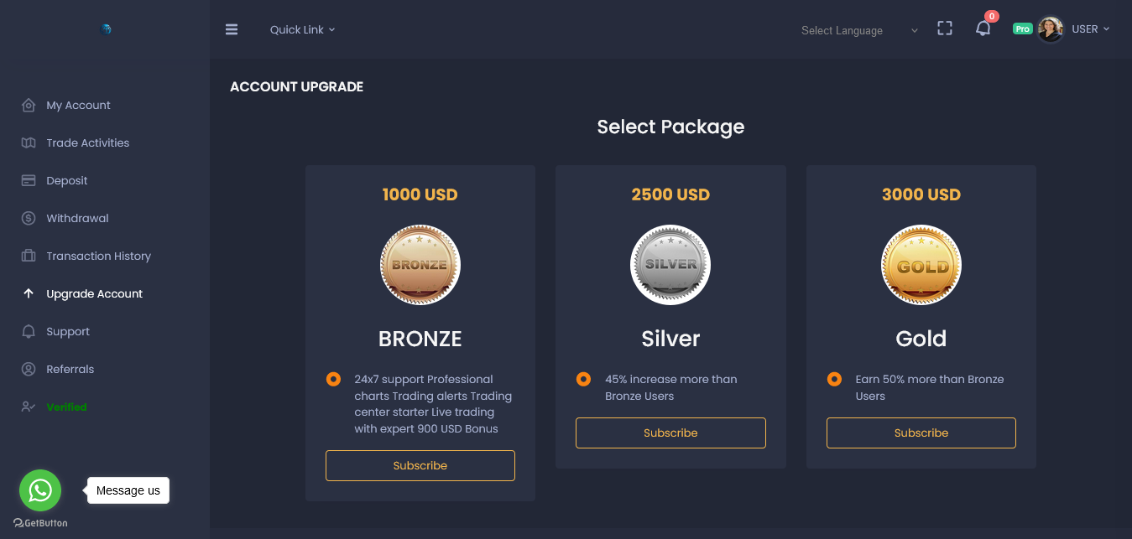The width and height of the screenshot is (1132, 539).
Task: Subscribe to the Bronze package
Action: [x=420, y=465]
